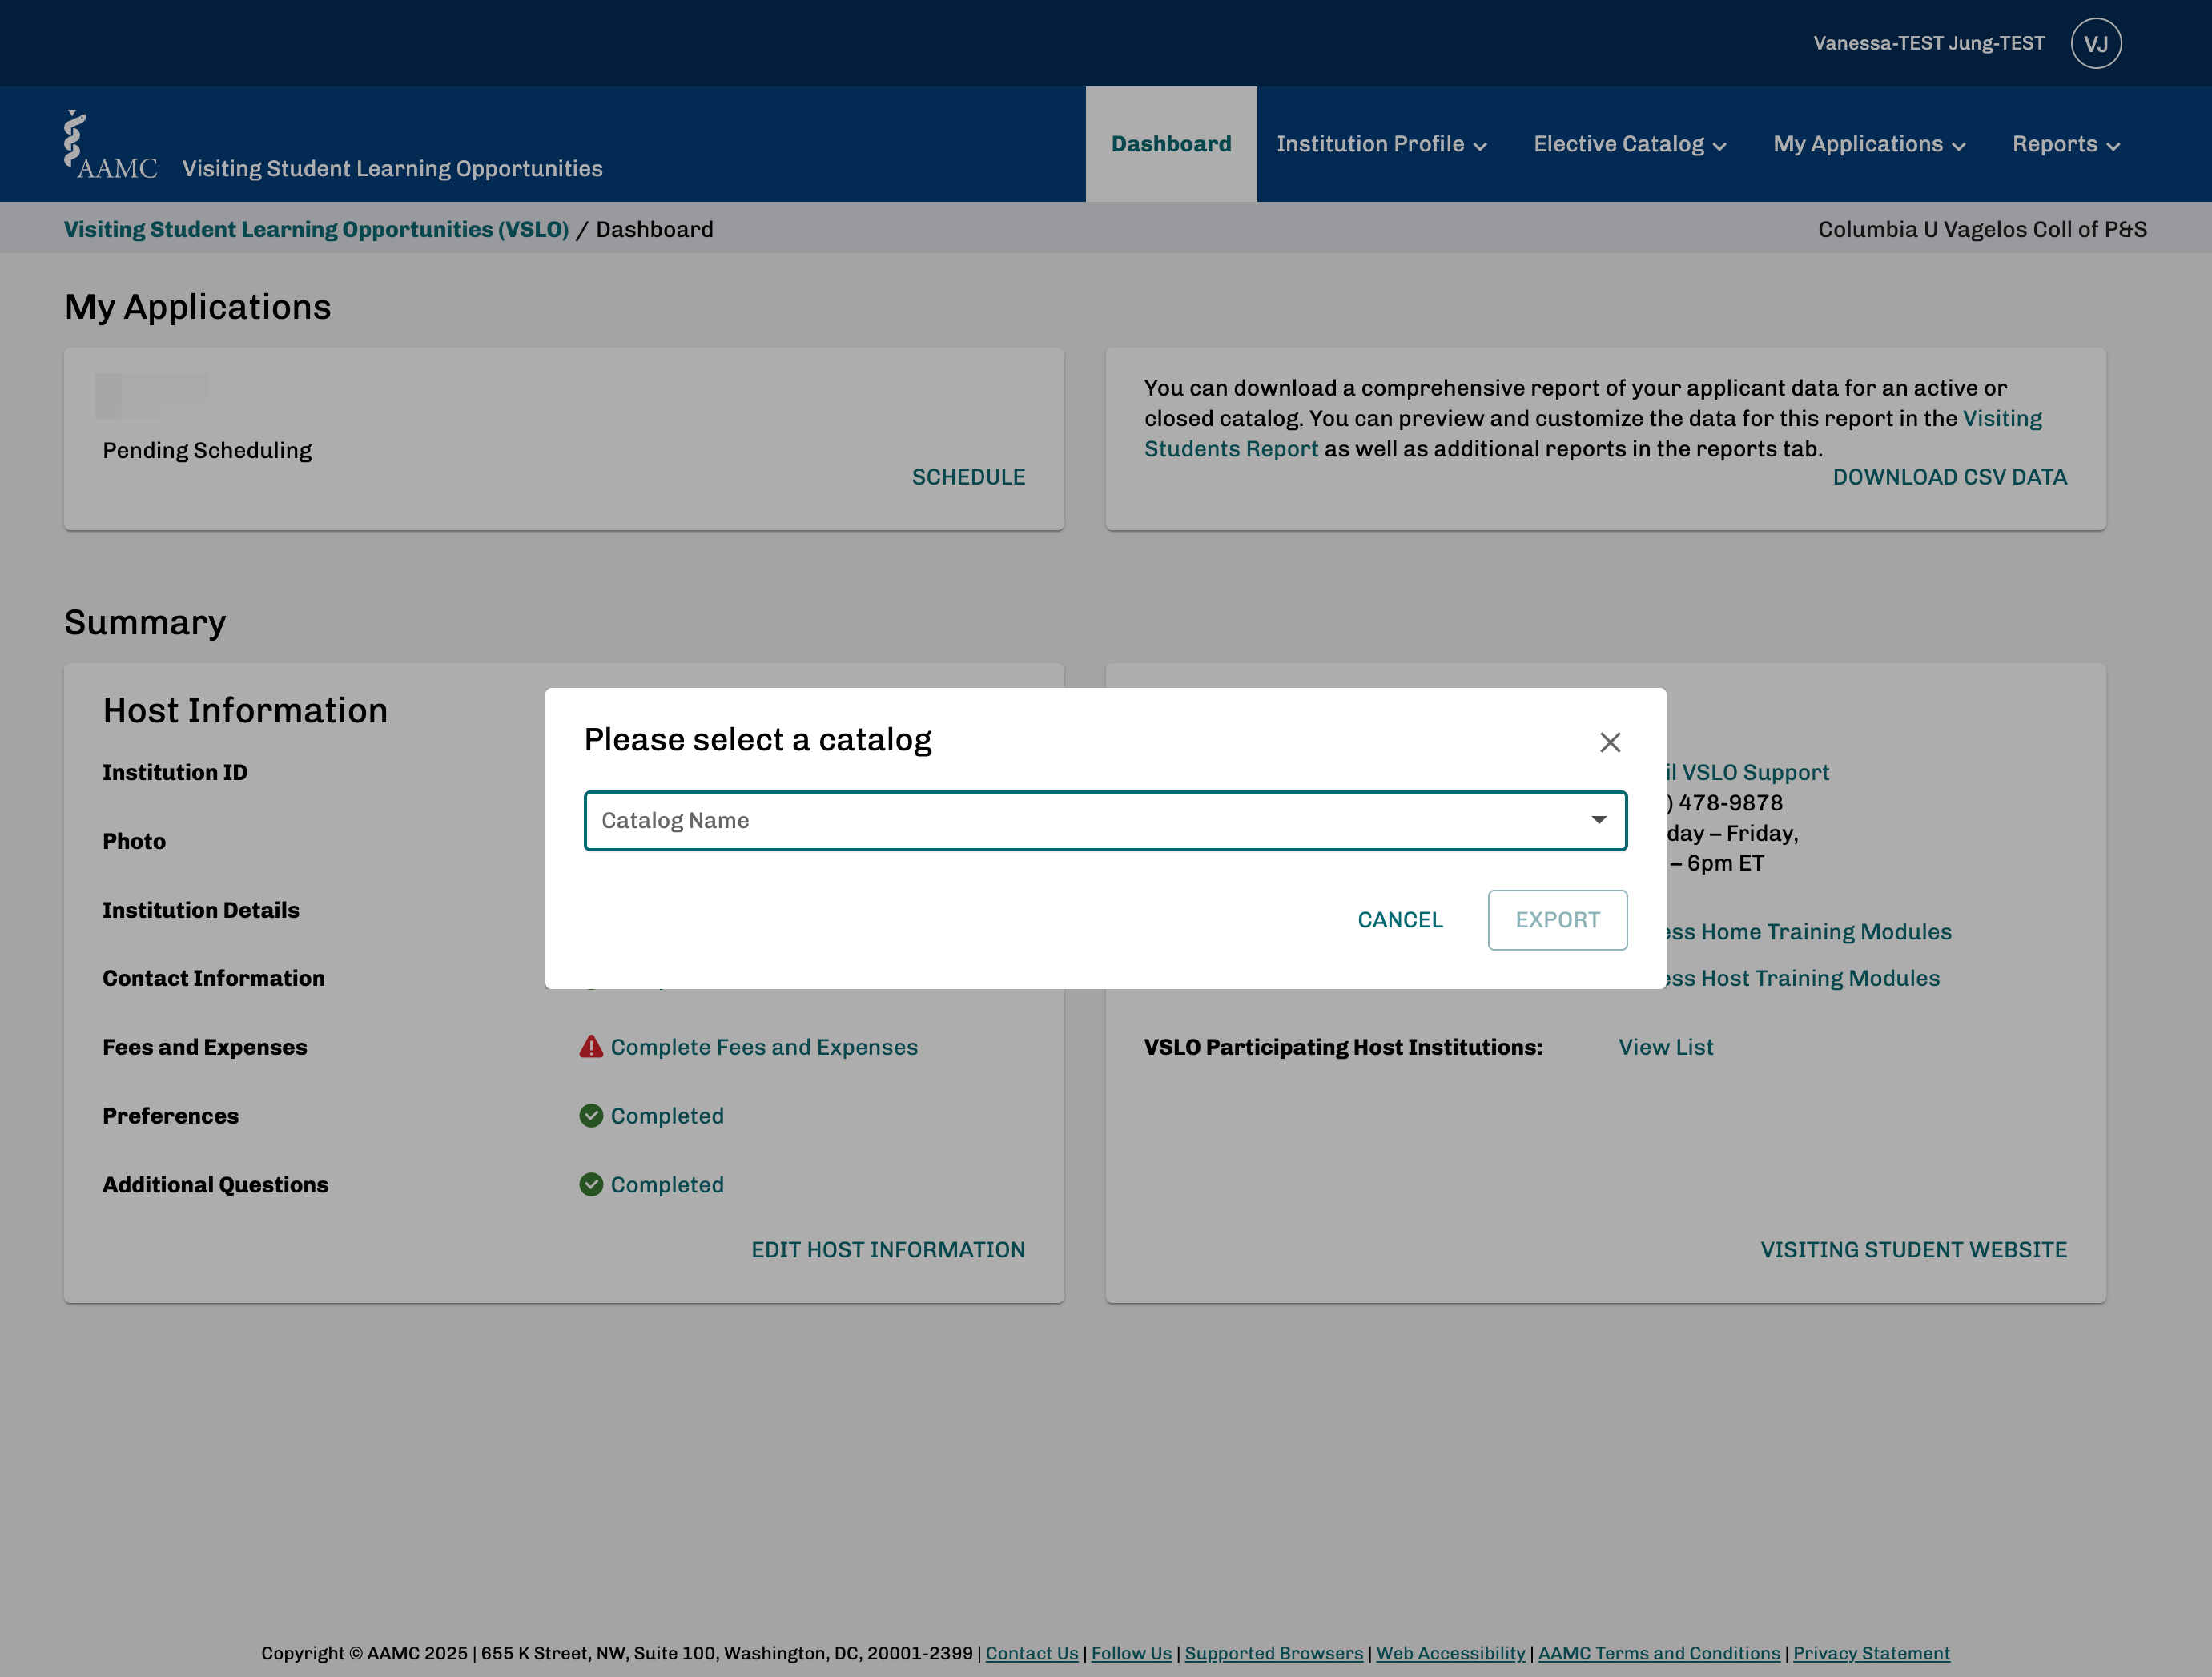The width and height of the screenshot is (2212, 1677).
Task: Click Completed status for Additional Questions
Action: coord(667,1185)
